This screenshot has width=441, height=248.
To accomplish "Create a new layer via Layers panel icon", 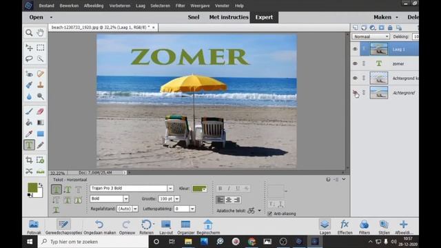I will click(x=356, y=28).
